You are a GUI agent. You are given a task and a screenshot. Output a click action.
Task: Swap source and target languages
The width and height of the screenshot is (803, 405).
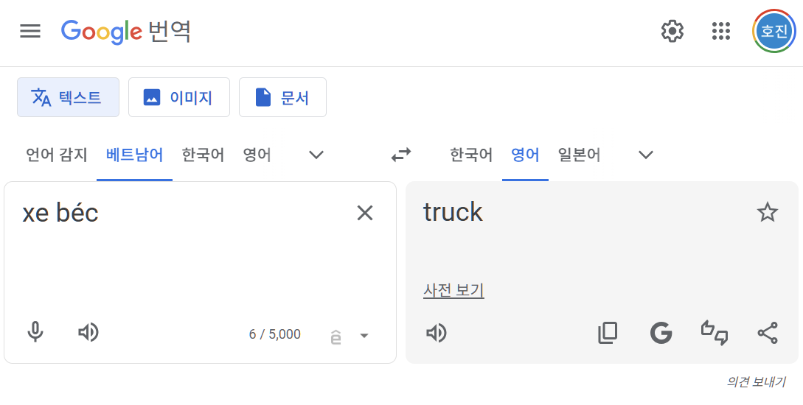401,155
